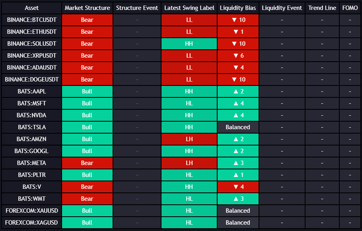Select the FOMO column header
This screenshot has width=362, height=231.
point(350,8)
